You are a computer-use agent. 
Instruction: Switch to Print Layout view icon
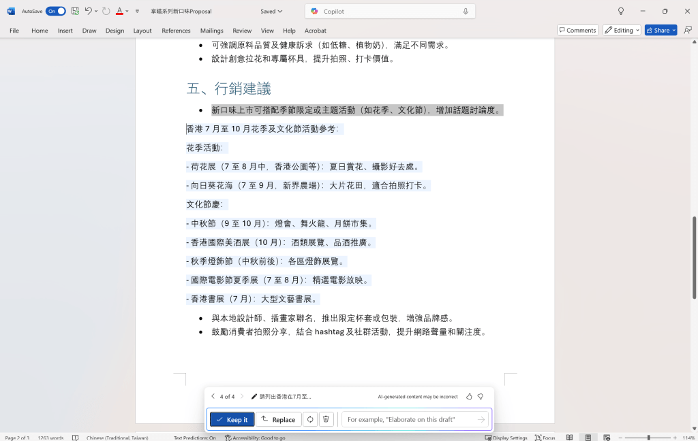[x=588, y=438]
